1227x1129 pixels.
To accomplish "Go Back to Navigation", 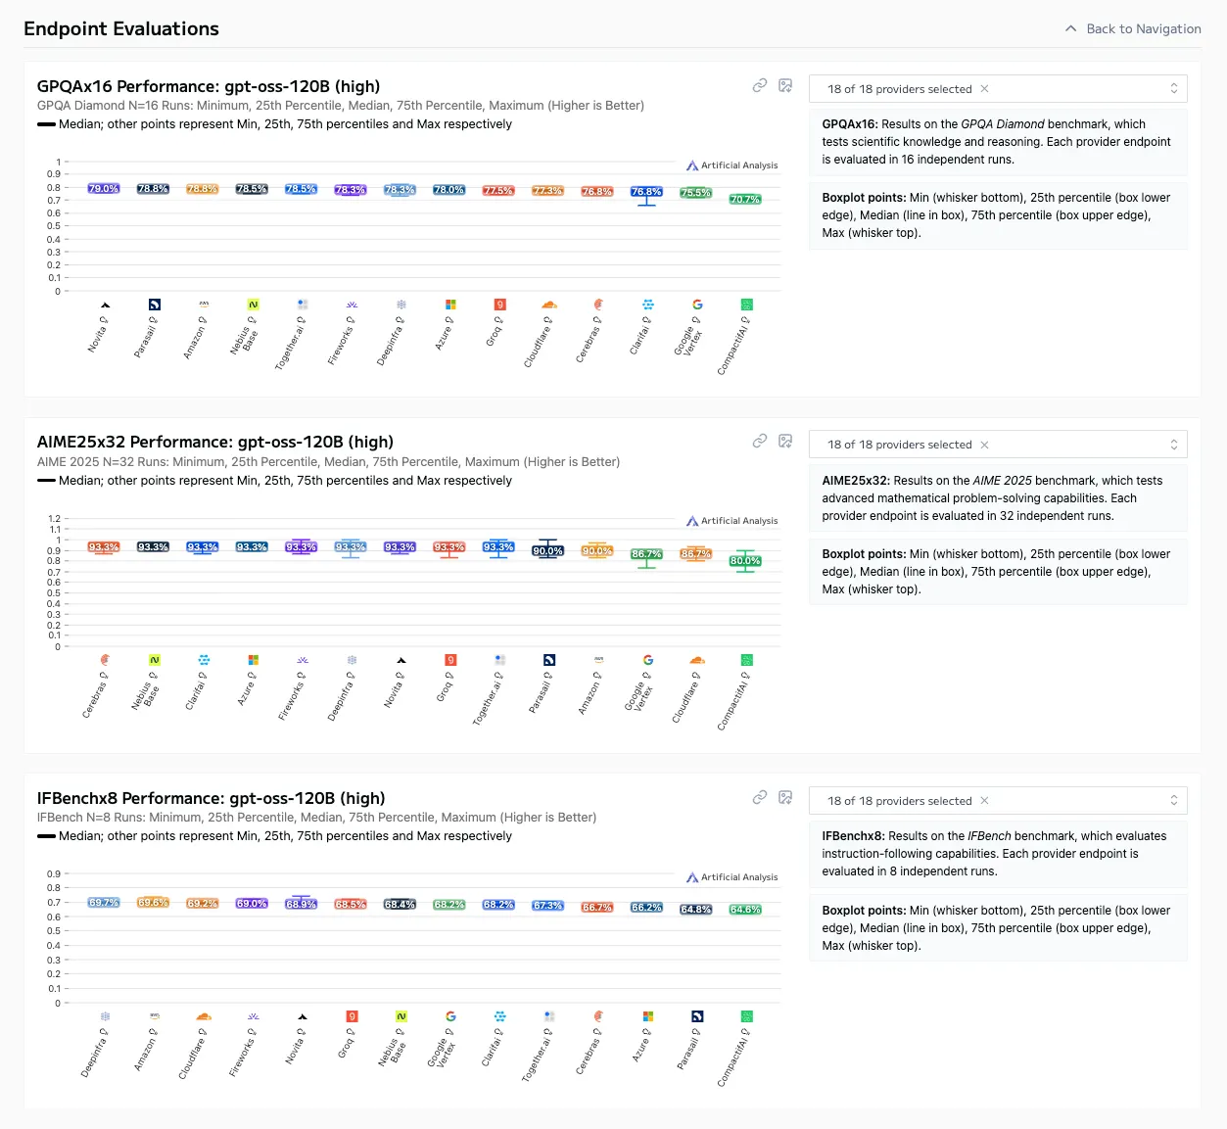I will (x=1133, y=29).
